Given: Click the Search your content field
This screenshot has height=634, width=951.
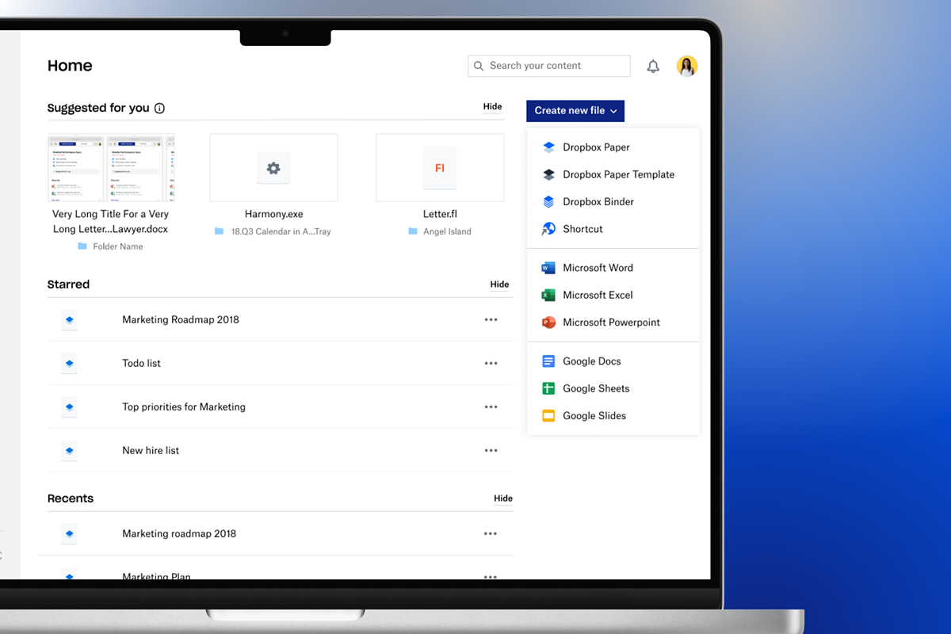Looking at the screenshot, I should pyautogui.click(x=549, y=66).
